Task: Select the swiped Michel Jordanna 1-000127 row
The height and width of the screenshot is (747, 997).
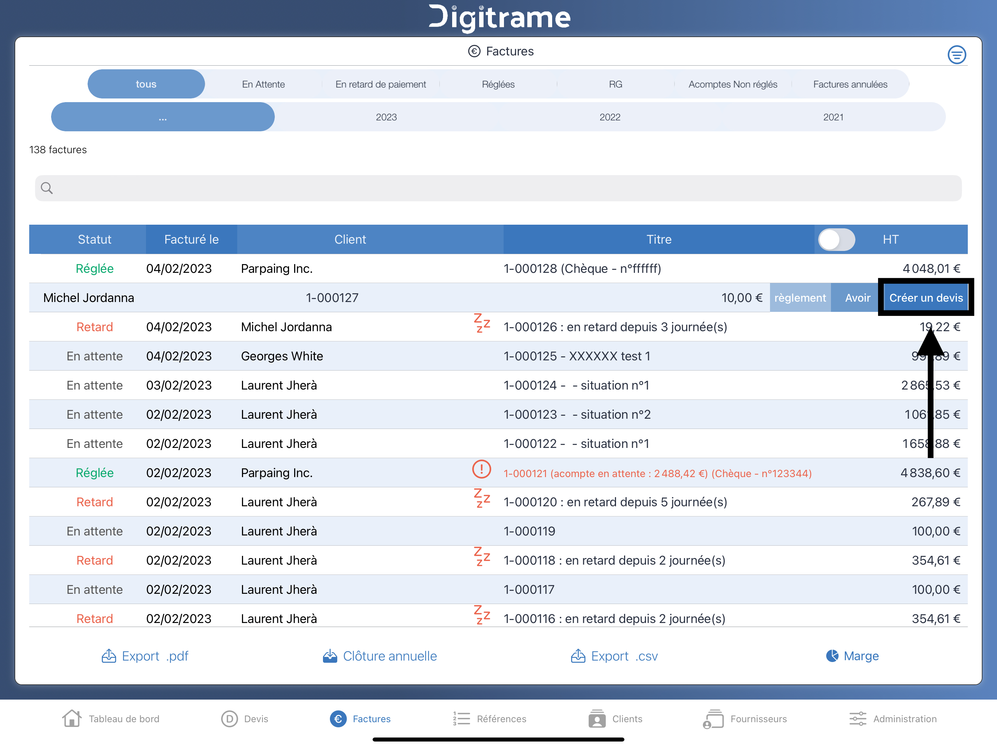Action: pos(399,298)
